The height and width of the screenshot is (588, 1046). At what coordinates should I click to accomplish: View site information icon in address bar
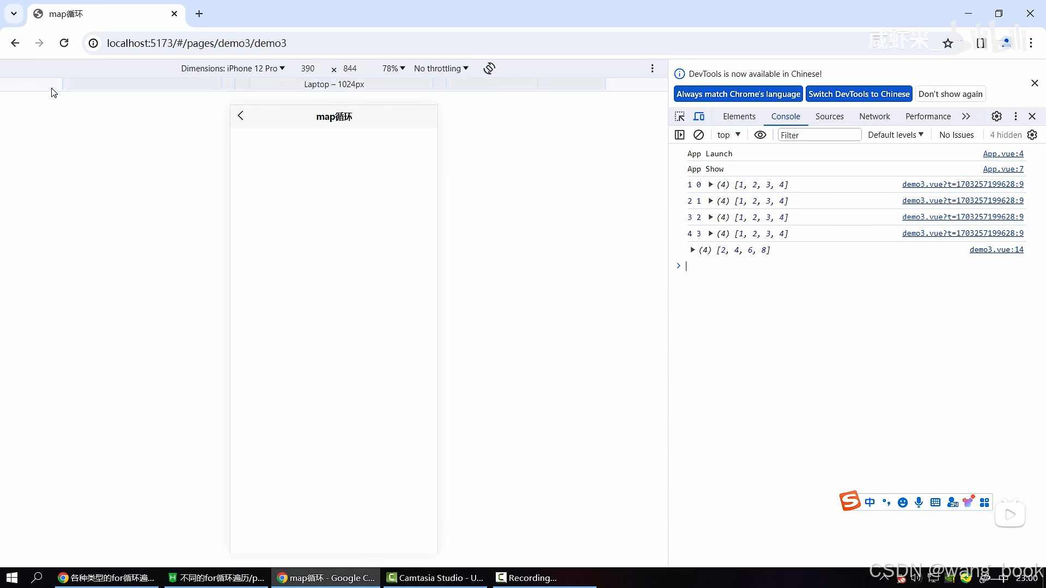point(94,43)
